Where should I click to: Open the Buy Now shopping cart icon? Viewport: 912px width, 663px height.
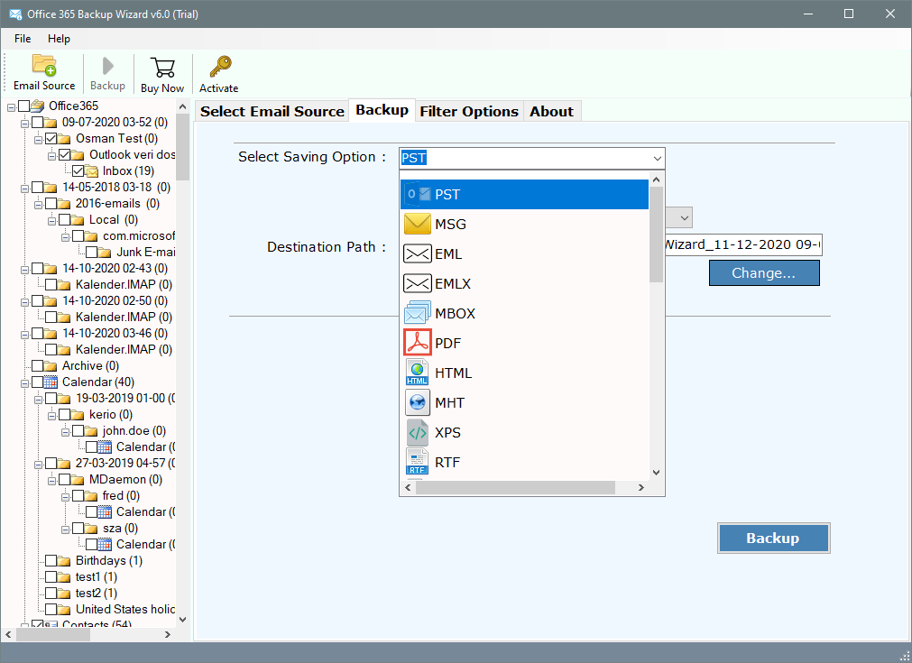(x=162, y=68)
